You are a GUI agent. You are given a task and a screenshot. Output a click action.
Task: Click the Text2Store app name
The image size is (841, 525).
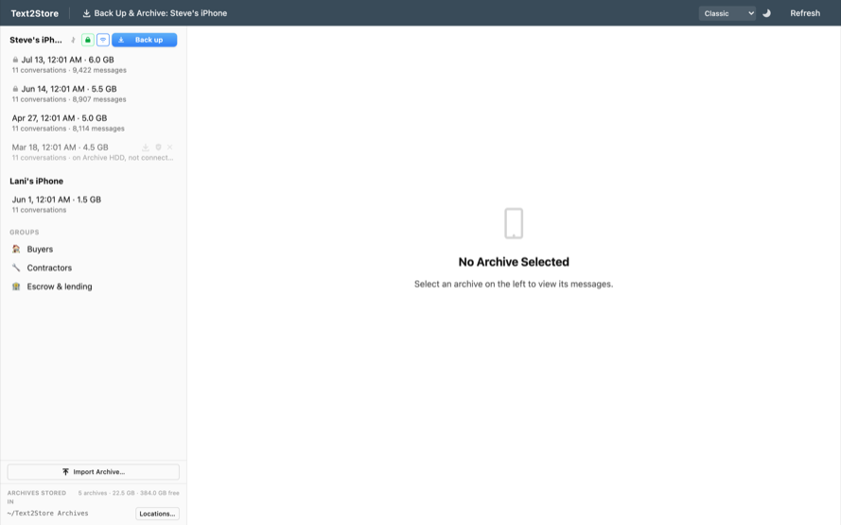[x=35, y=13]
